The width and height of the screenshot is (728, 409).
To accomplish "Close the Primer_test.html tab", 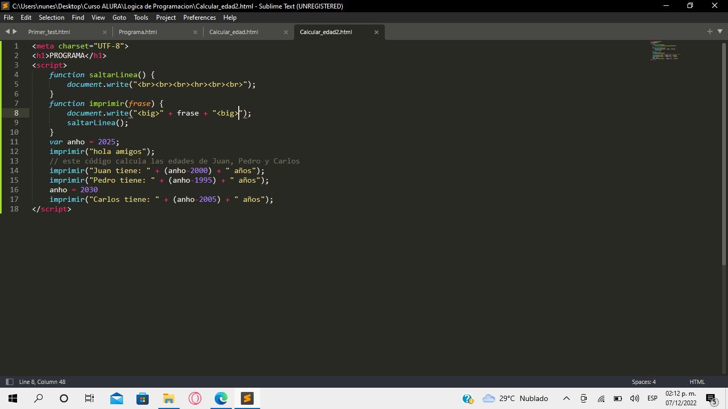I will [104, 32].
